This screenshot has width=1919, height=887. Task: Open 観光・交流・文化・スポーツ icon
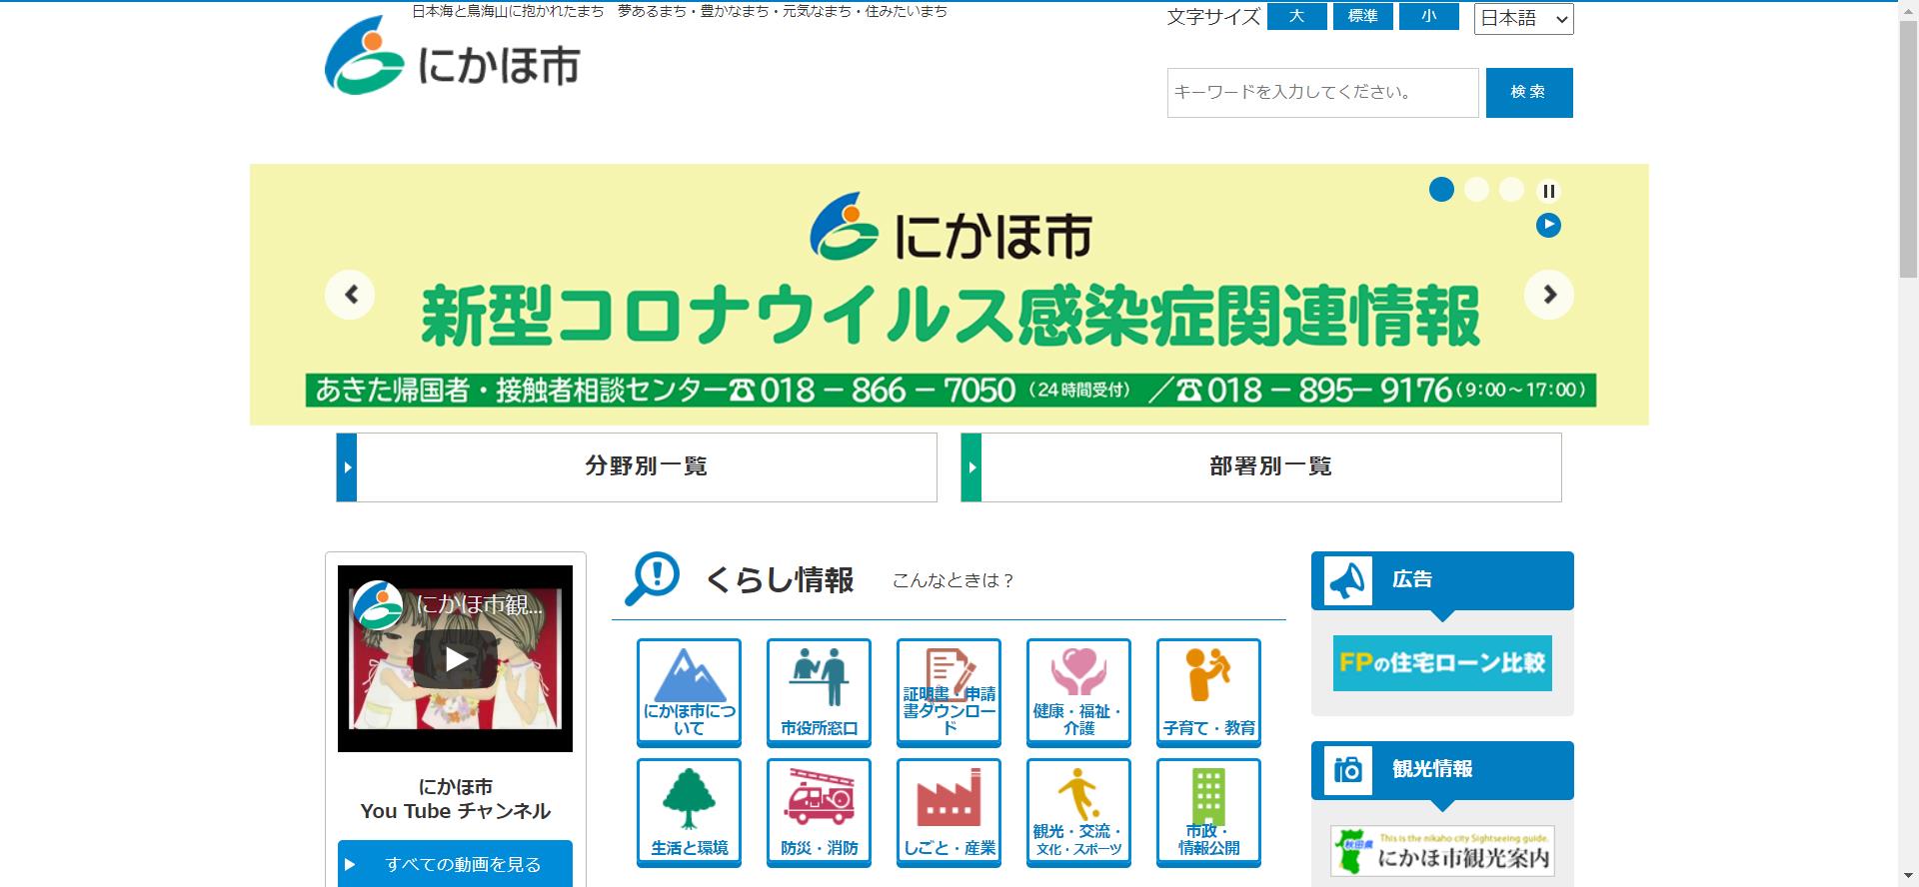coord(1078,812)
